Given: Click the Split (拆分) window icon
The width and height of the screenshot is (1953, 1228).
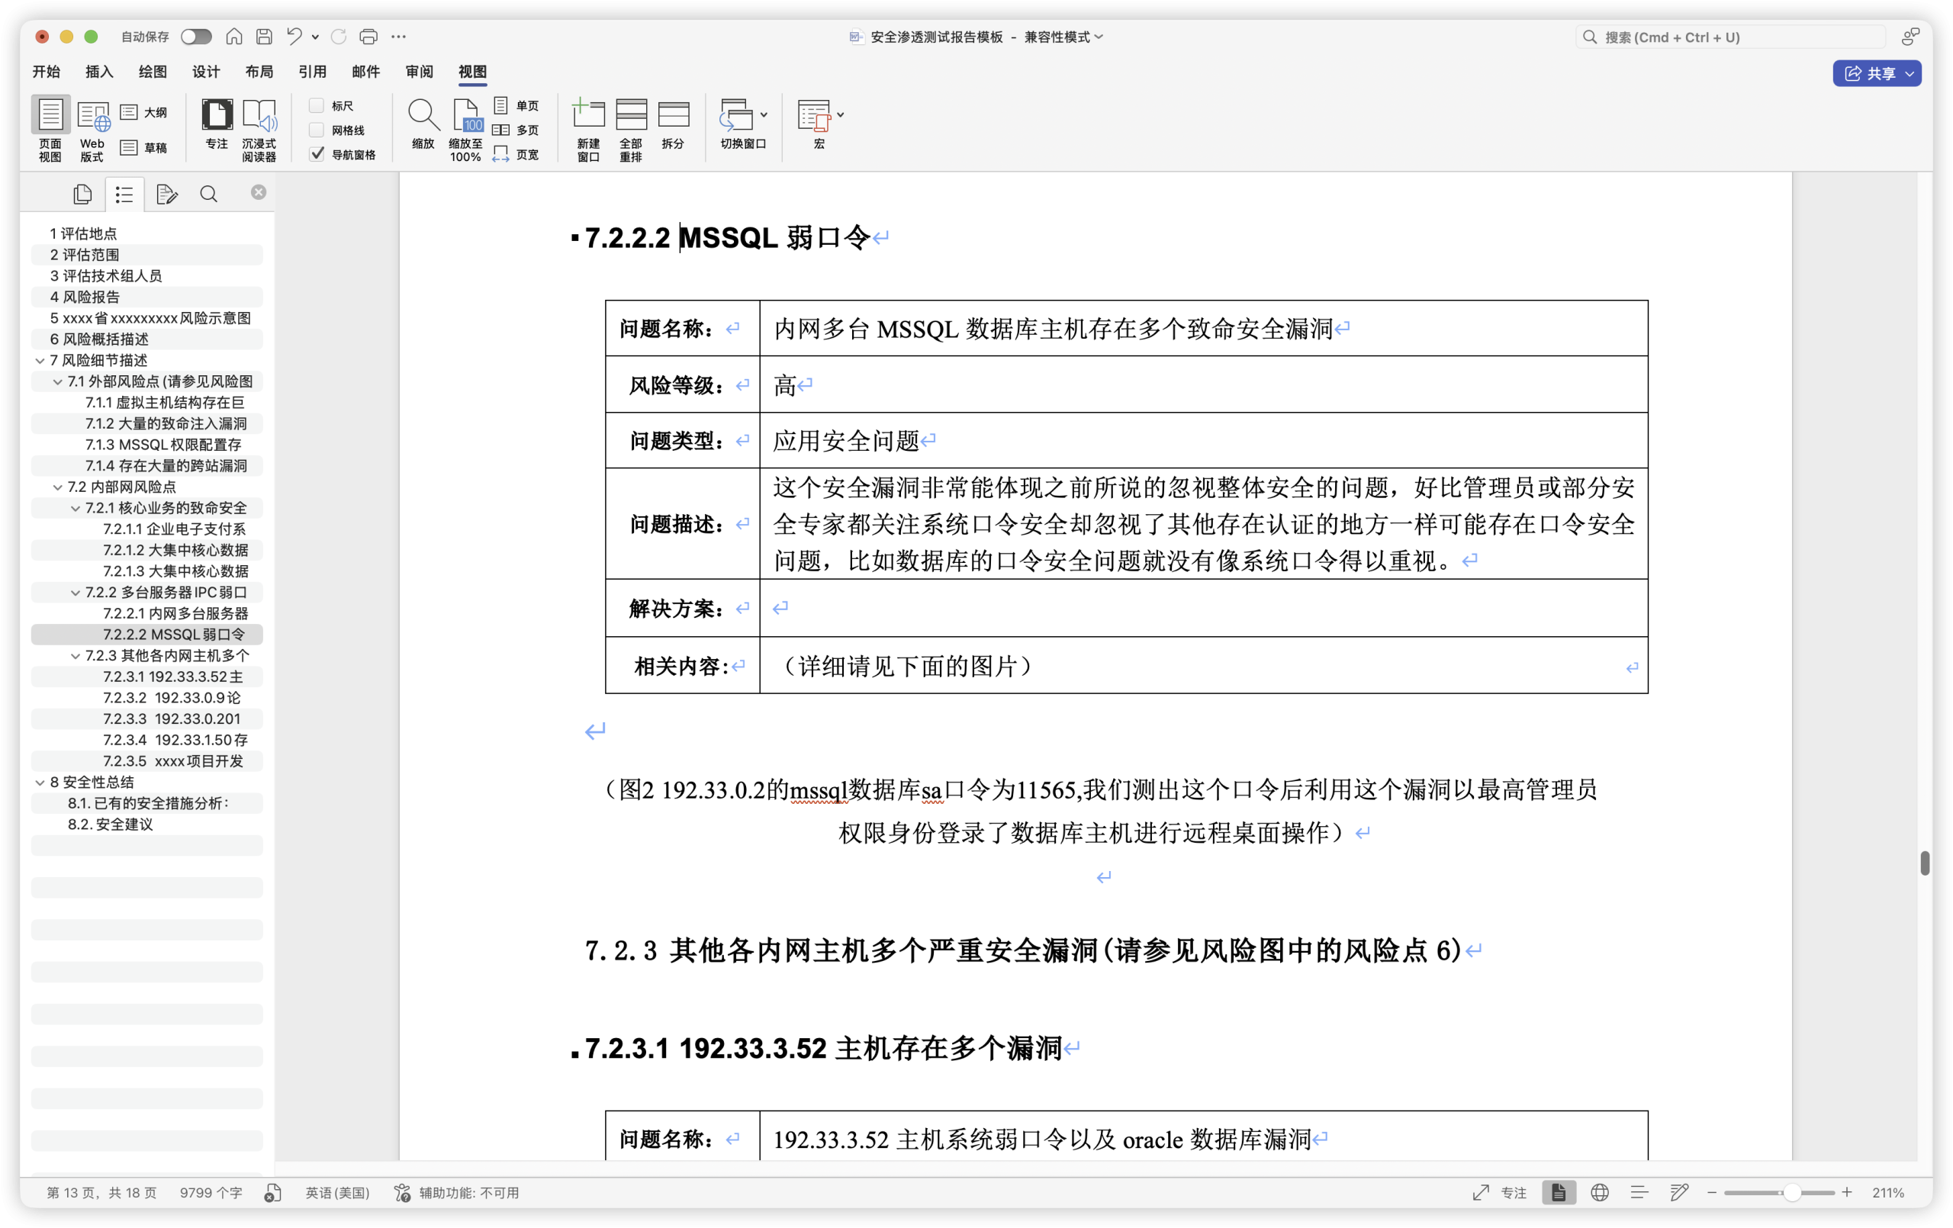Looking at the screenshot, I should click(x=672, y=116).
